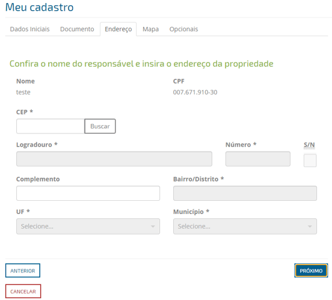The image size is (332, 300).
Task: Open the Documento tab
Action: (77, 29)
